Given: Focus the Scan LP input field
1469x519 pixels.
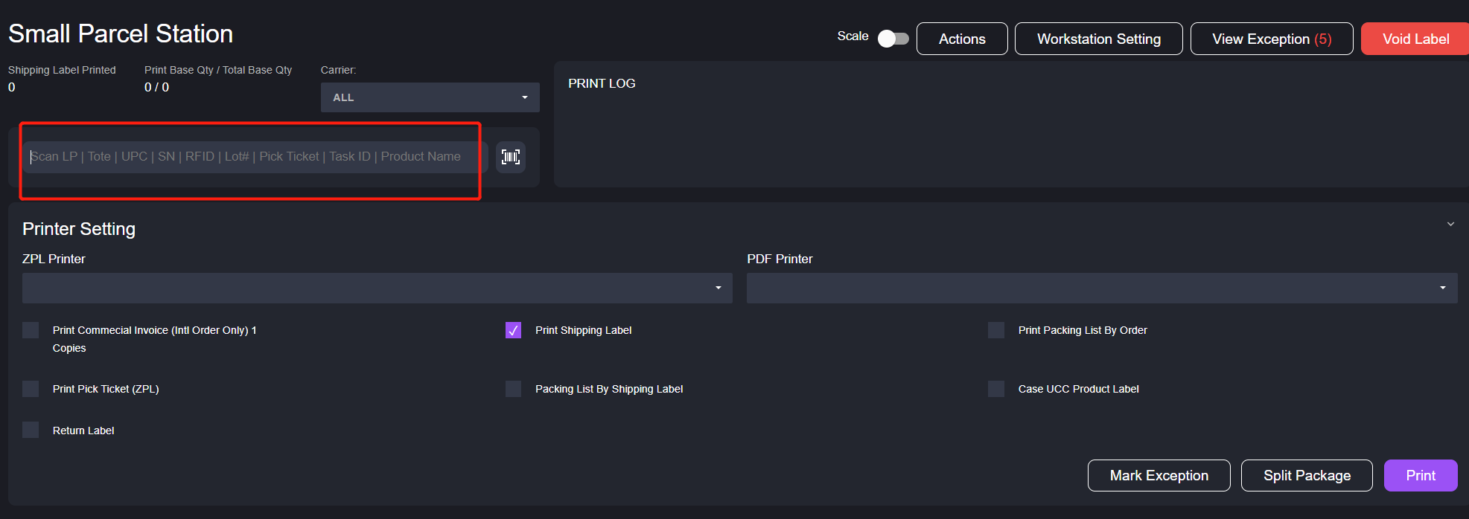Looking at the screenshot, I should click(253, 157).
